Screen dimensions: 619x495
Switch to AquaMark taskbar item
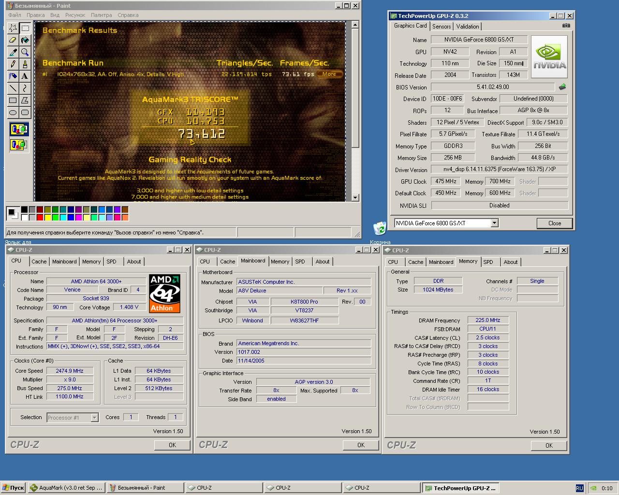66,488
